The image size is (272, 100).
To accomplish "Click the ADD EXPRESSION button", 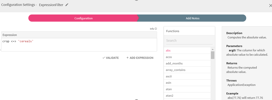I will pos(140,58).
